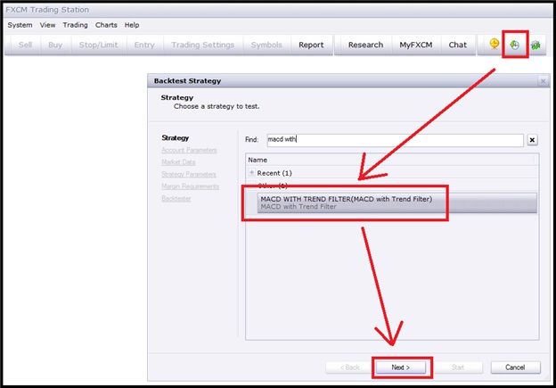
Task: Click the Next > button
Action: [x=401, y=367]
